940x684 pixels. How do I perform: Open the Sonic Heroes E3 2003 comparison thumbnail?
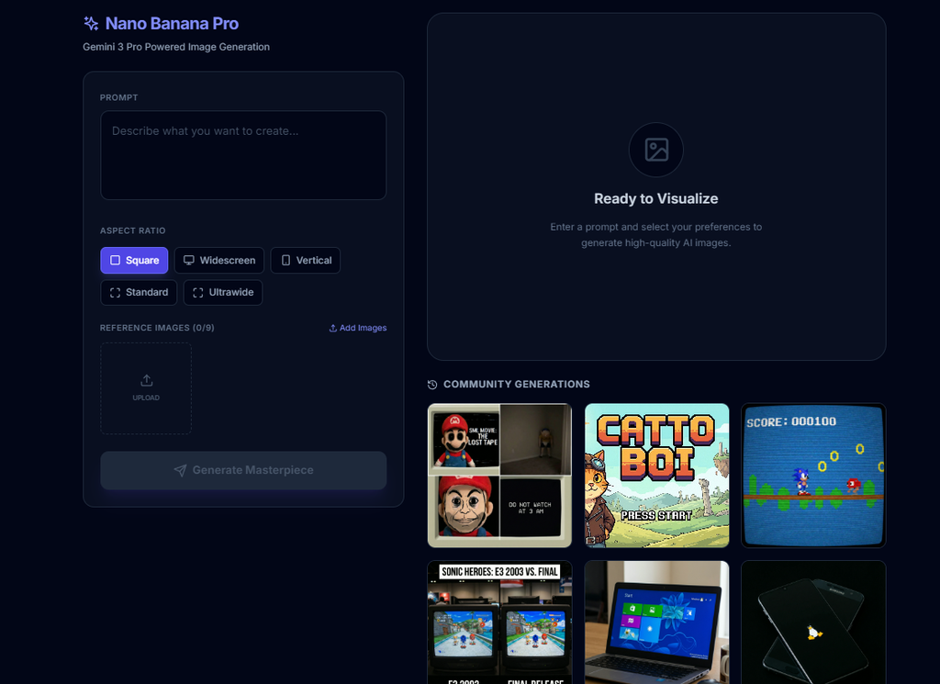[x=499, y=622]
